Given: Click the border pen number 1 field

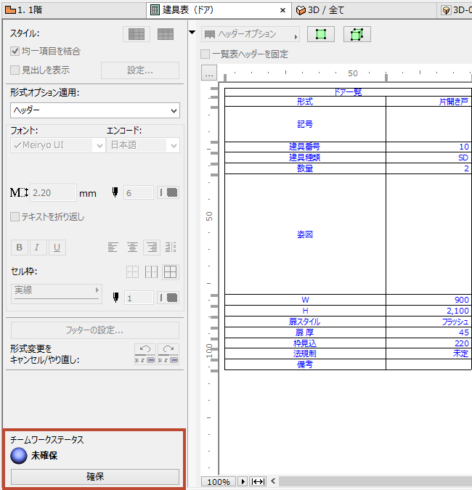Looking at the screenshot, I should point(139,298).
